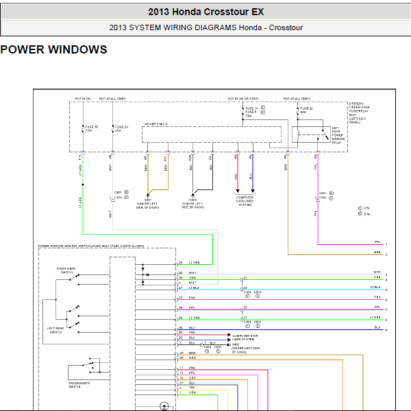Viewport: 411px width, 411px height.
Task: Click the Fuse 16 symbol on wire
Action: (83, 129)
